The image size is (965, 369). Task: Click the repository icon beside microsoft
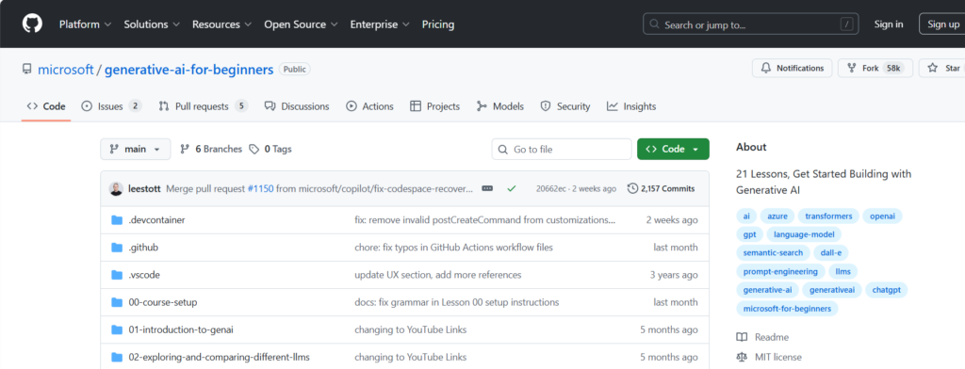pyautogui.click(x=27, y=69)
